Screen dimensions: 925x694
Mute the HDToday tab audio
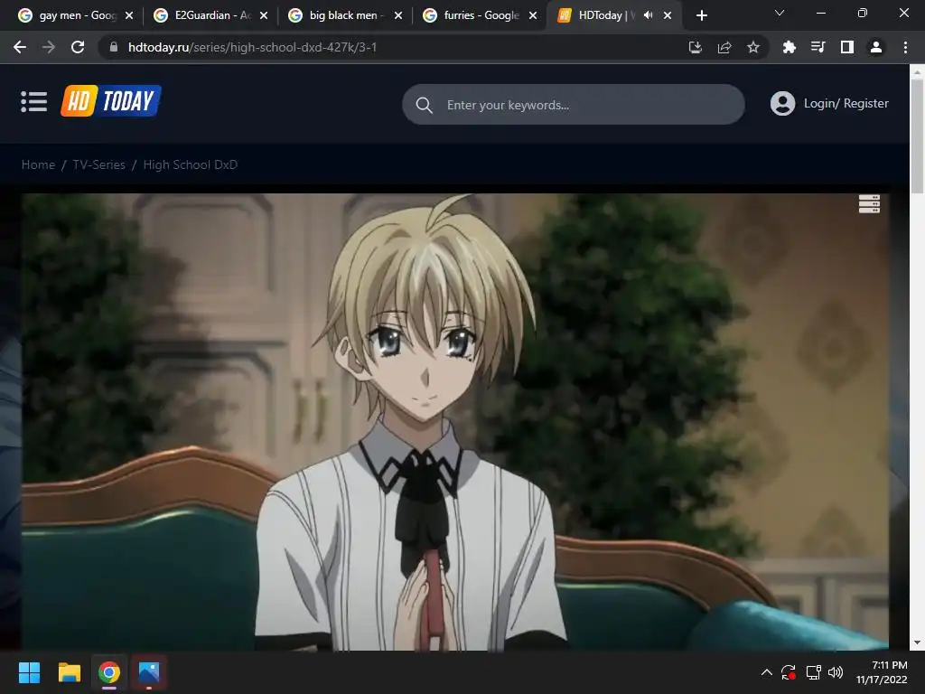(x=648, y=15)
